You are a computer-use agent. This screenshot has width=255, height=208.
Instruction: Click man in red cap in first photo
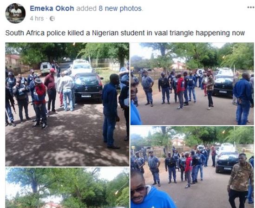pos(51,91)
